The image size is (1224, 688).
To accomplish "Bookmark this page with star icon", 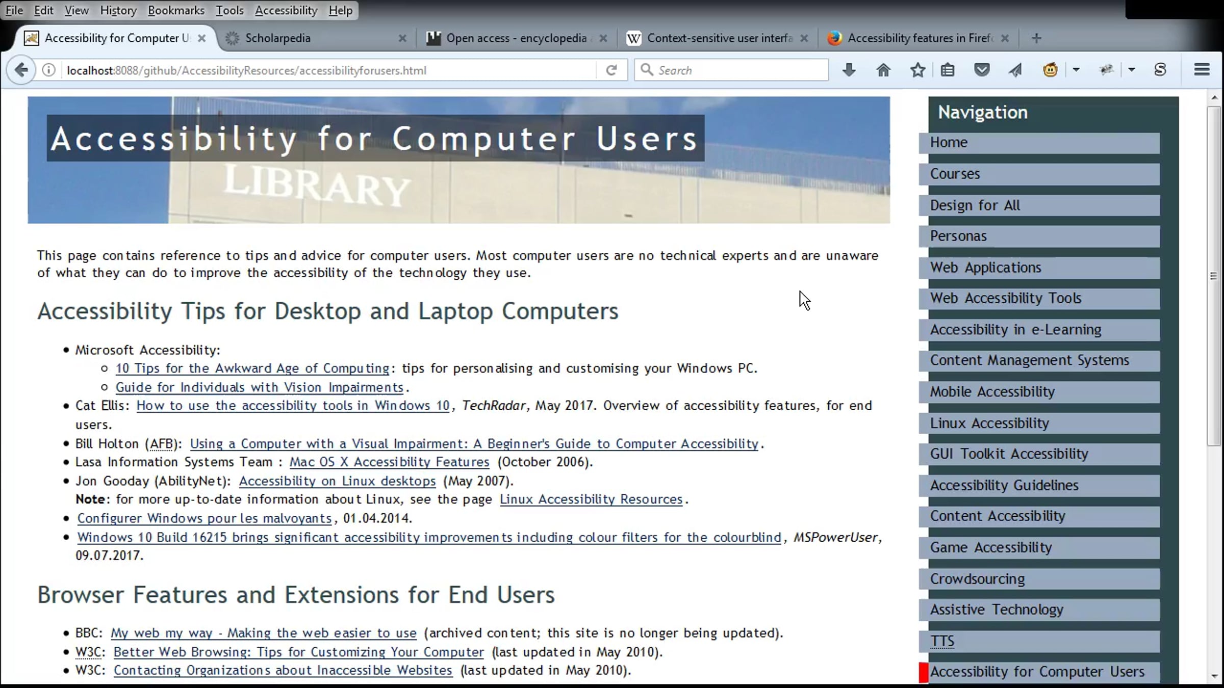I will pyautogui.click(x=917, y=70).
